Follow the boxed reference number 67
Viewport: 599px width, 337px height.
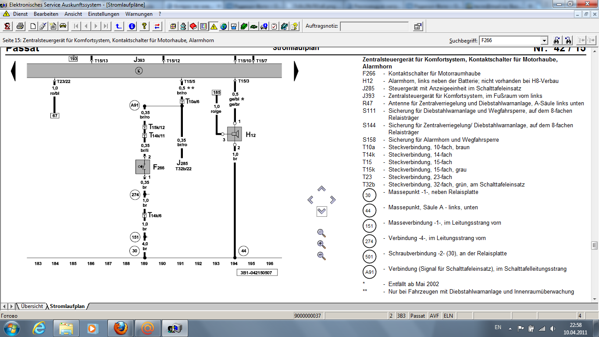(x=55, y=116)
